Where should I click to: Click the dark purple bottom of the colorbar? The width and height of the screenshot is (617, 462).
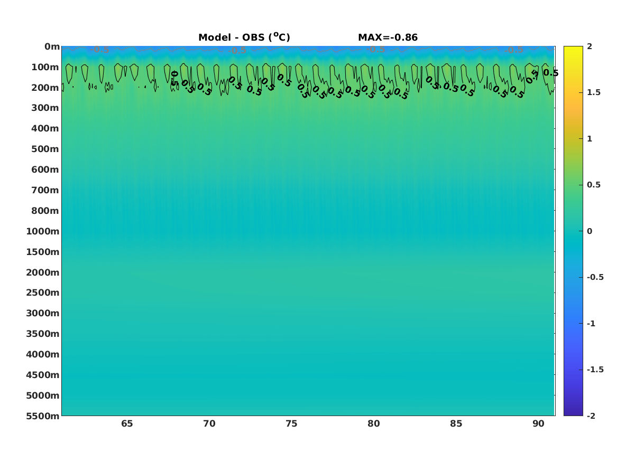point(573,411)
